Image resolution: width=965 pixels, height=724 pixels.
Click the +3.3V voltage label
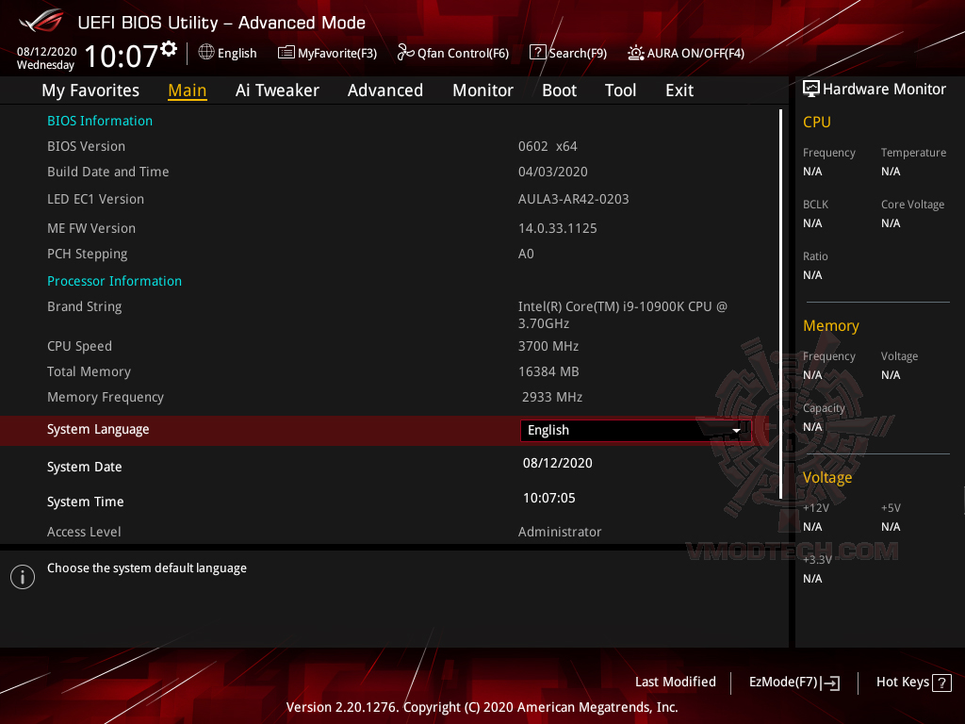pyautogui.click(x=817, y=560)
